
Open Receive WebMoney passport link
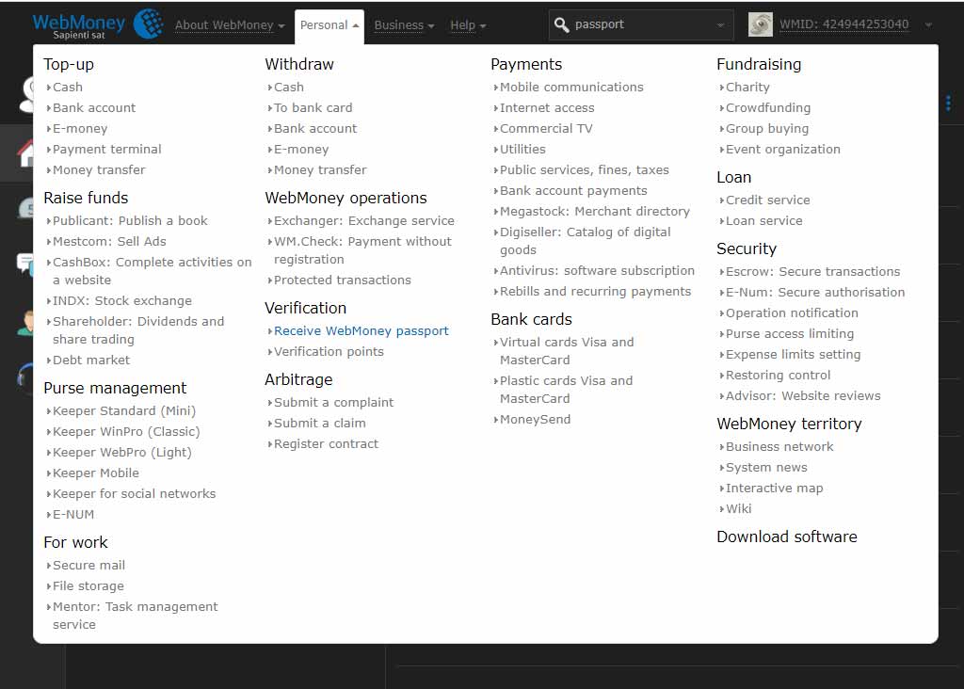point(361,330)
